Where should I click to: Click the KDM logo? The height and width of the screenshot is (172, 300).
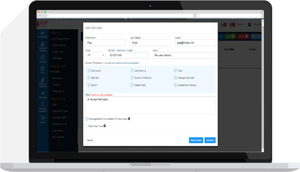[42, 24]
